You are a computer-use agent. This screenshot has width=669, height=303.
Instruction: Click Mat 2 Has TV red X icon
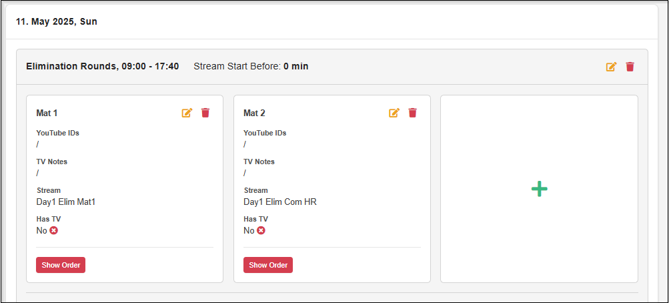261,230
